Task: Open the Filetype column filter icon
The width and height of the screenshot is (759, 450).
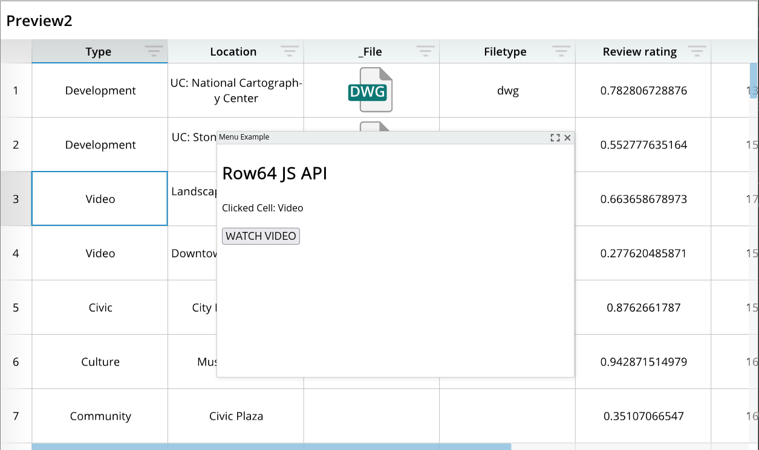Action: point(561,52)
